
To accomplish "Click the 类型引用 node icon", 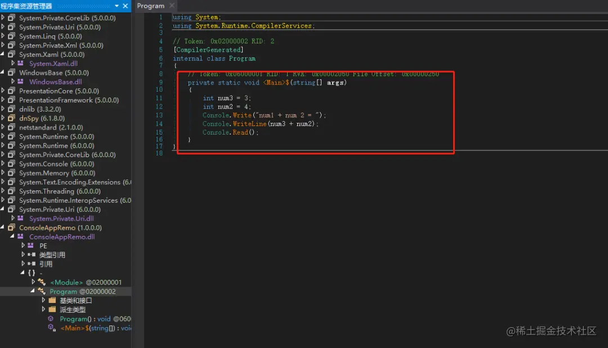I will 32,255.
